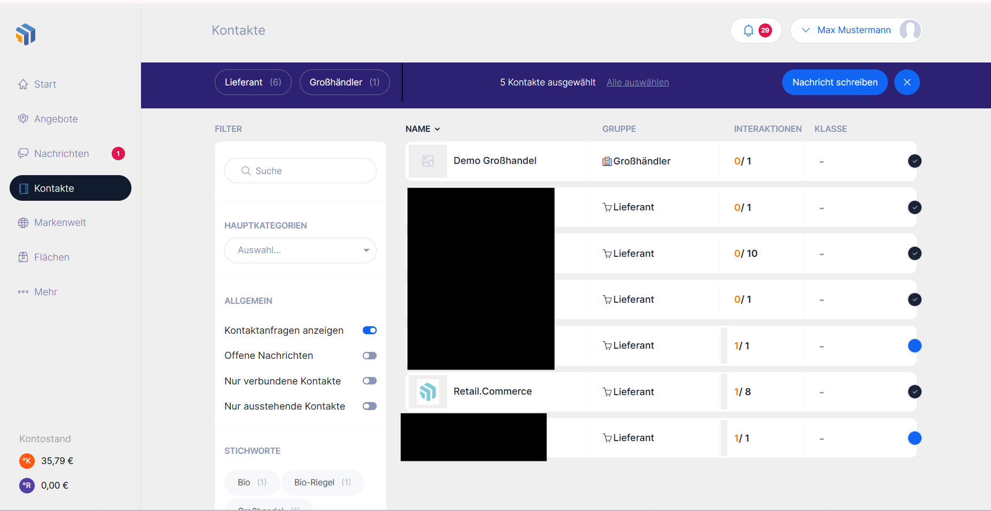Click the app logo in sidebar
The height and width of the screenshot is (511, 991).
click(26, 35)
